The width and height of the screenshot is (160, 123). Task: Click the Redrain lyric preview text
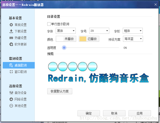(x=98, y=78)
